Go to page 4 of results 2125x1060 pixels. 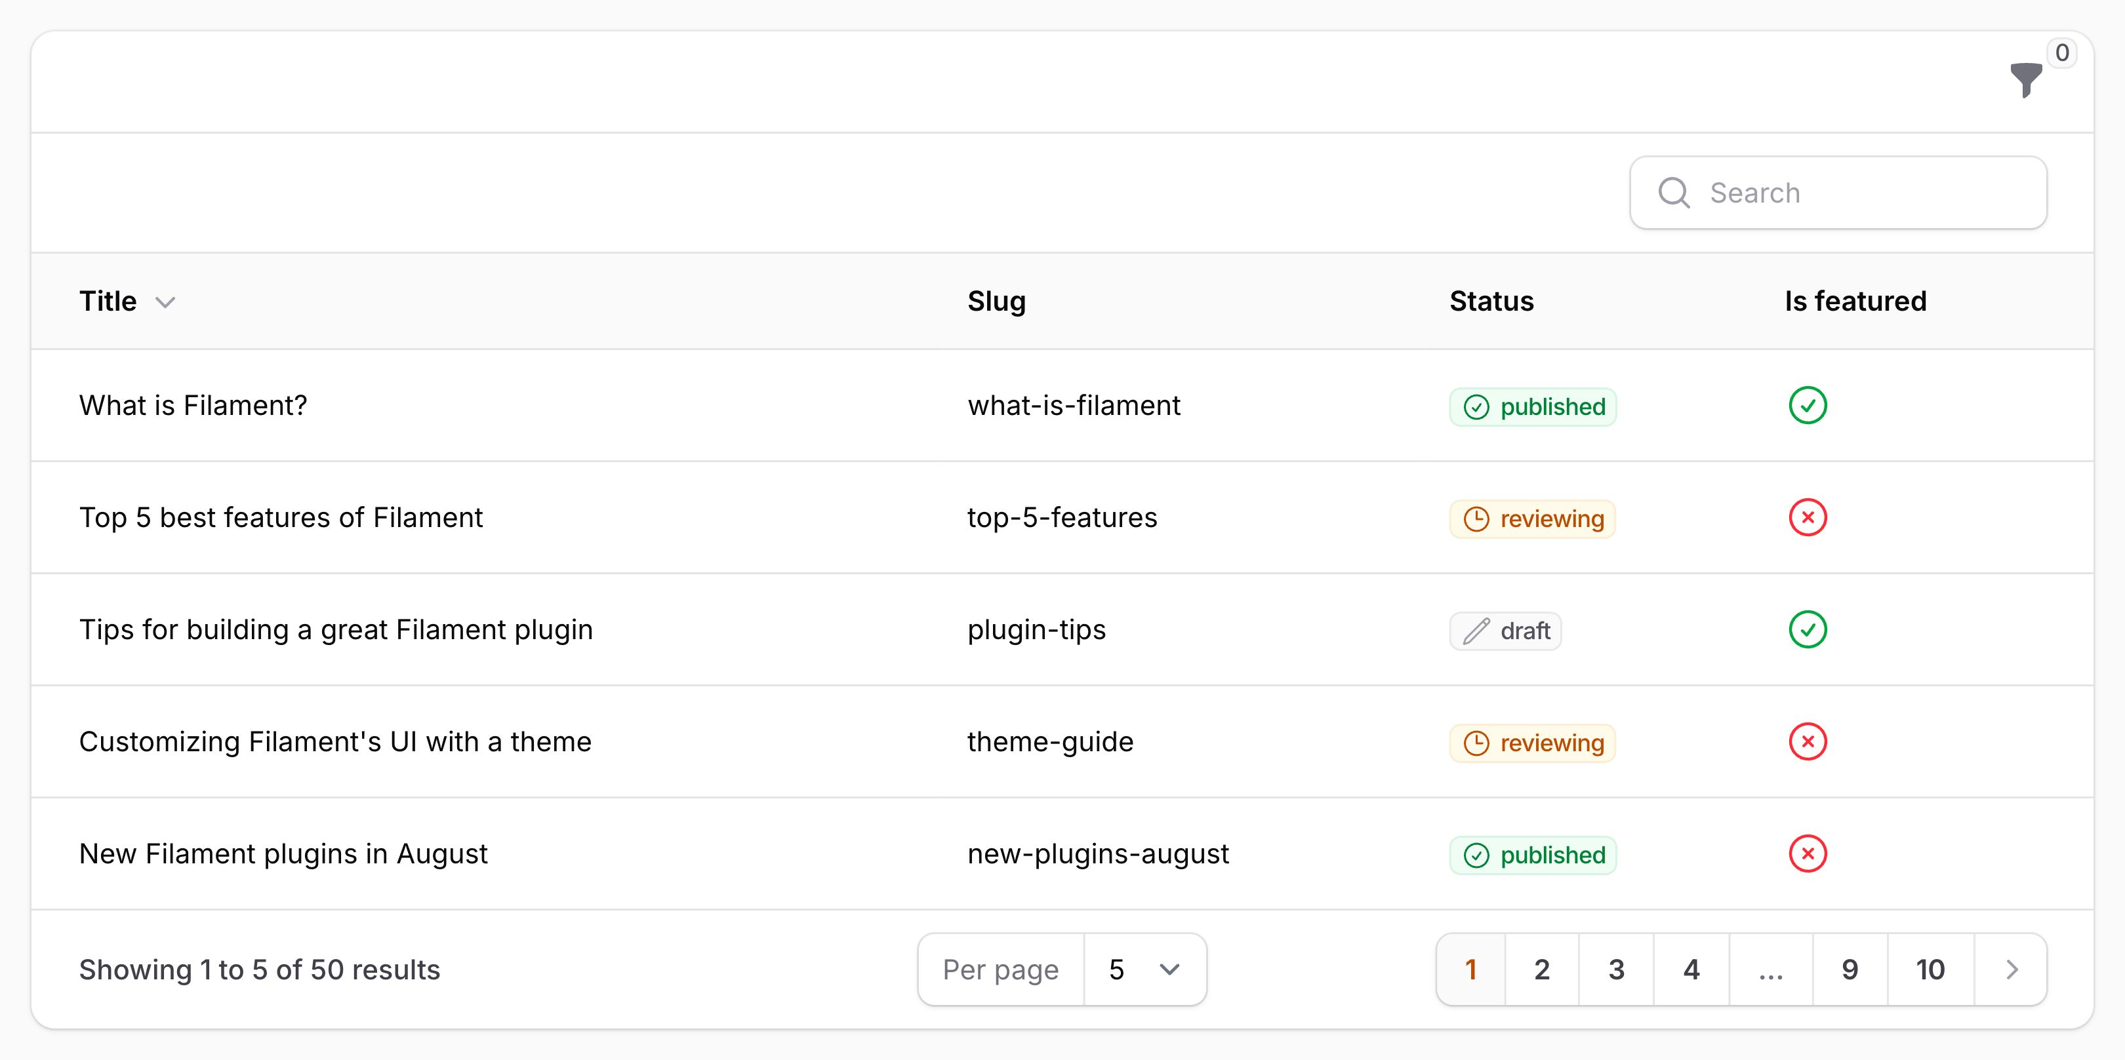tap(1691, 970)
